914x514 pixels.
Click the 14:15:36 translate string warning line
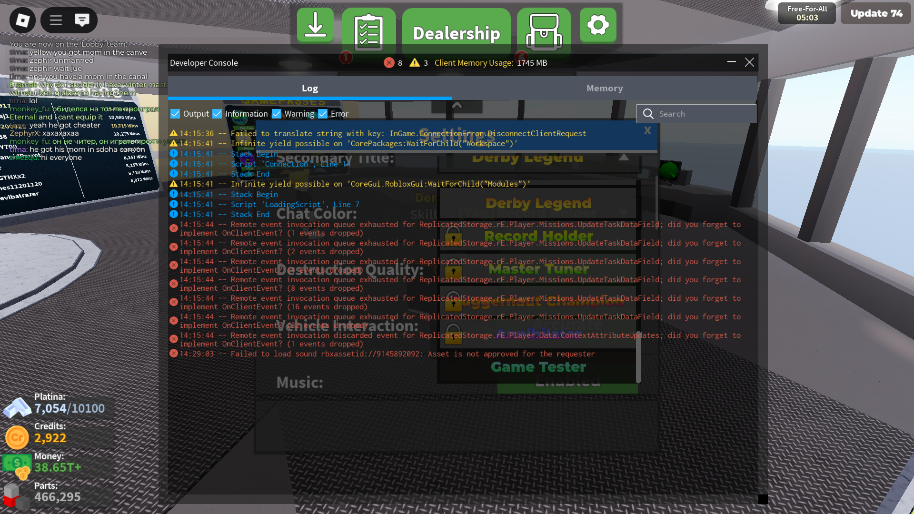click(x=378, y=134)
